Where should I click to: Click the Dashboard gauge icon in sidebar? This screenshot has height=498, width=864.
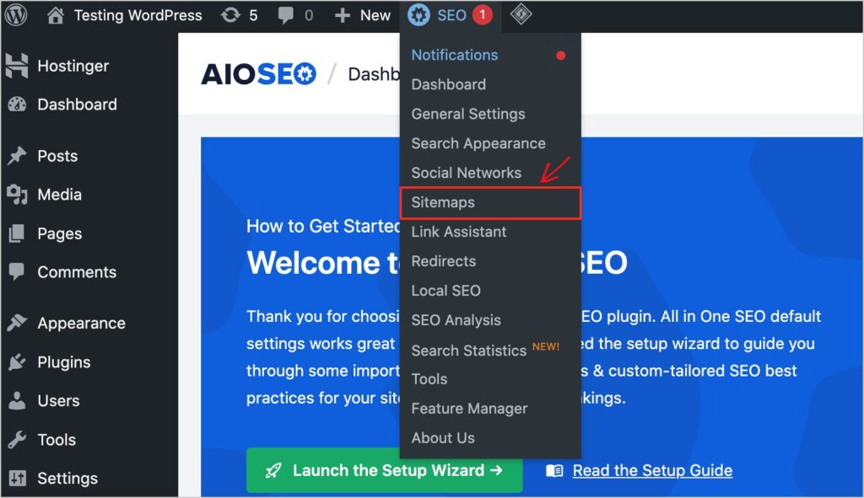click(x=17, y=104)
